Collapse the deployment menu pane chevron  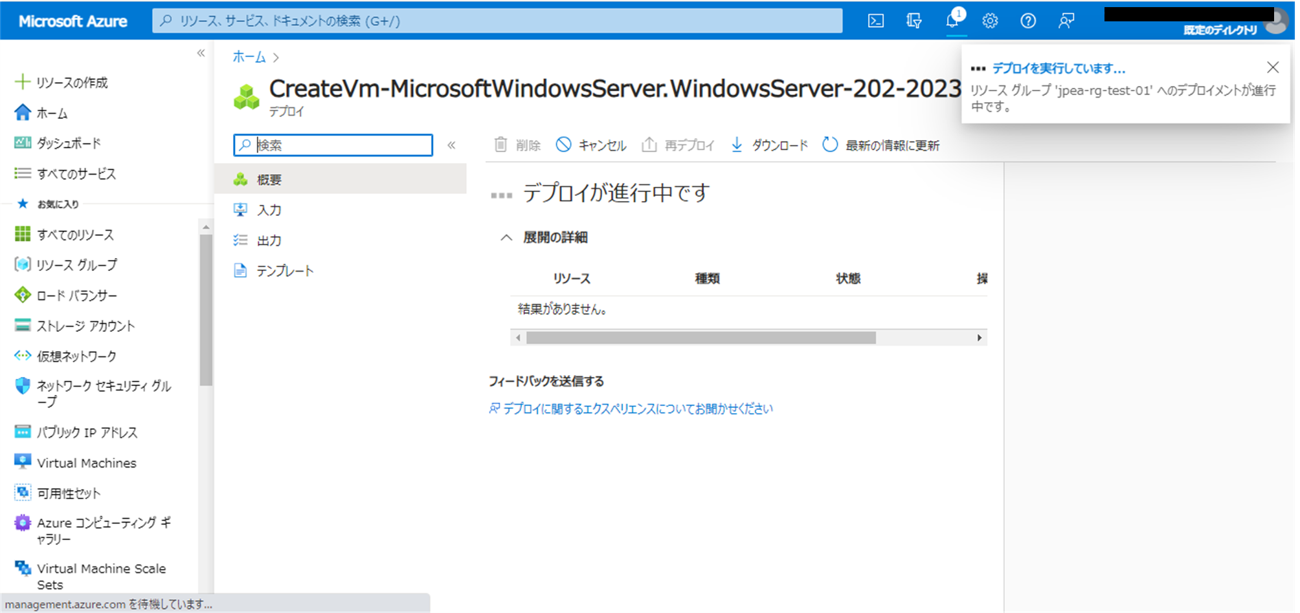(451, 145)
